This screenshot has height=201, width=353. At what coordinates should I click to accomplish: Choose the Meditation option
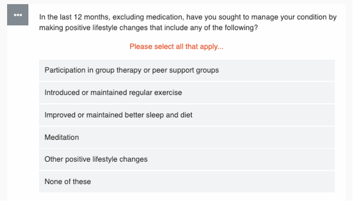[x=187, y=137]
